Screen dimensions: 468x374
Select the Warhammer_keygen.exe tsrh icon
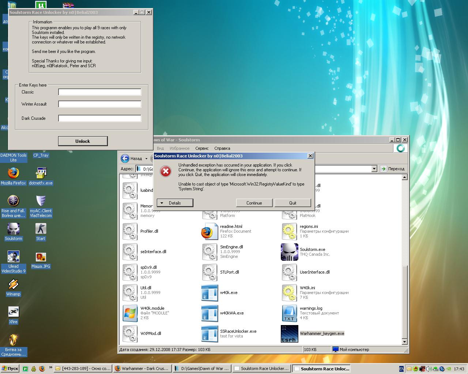coord(289,334)
